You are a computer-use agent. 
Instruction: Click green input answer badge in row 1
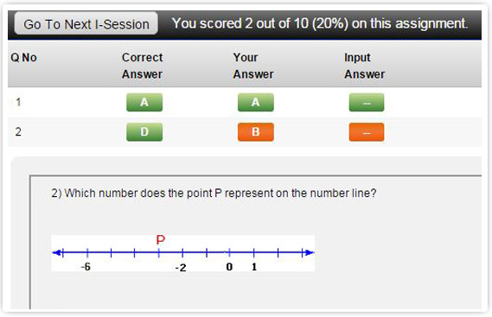point(366,102)
